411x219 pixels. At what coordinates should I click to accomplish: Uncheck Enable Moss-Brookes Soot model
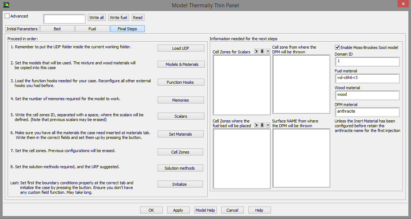(x=338, y=48)
